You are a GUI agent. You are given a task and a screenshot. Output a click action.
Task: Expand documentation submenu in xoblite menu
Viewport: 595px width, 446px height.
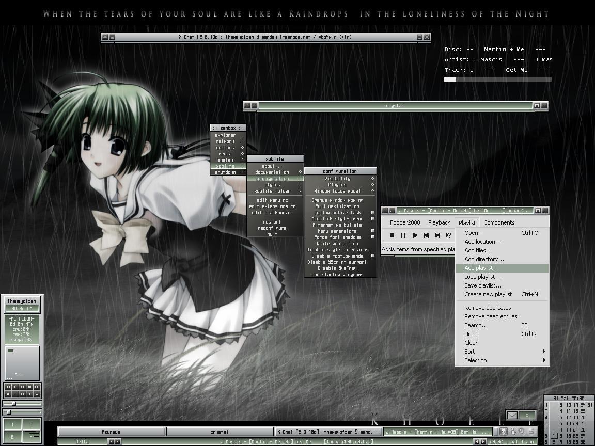(x=275, y=172)
